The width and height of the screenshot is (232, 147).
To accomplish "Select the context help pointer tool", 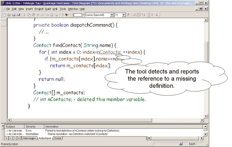I will click(x=67, y=15).
